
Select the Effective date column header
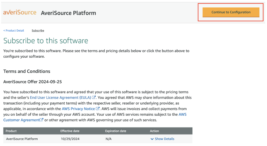pos(70,131)
